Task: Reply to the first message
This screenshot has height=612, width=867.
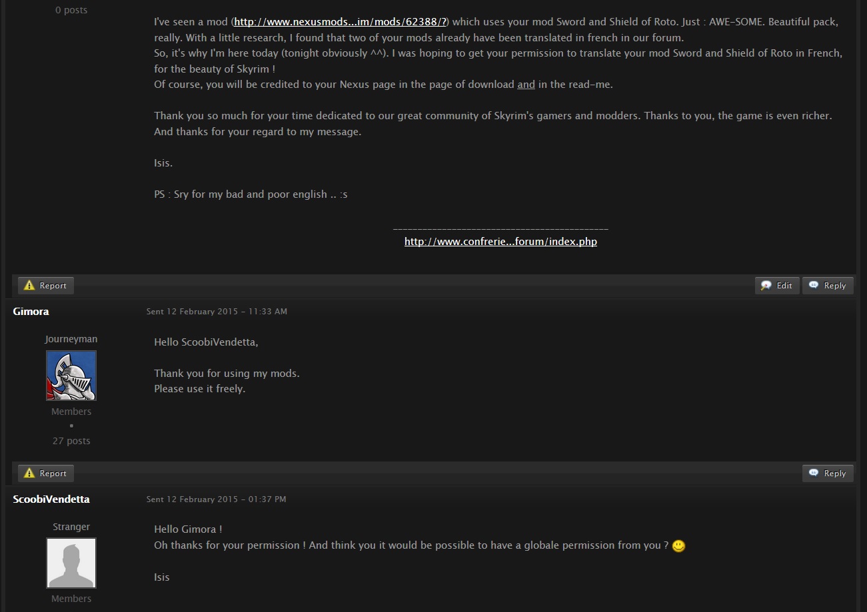Action: (828, 286)
